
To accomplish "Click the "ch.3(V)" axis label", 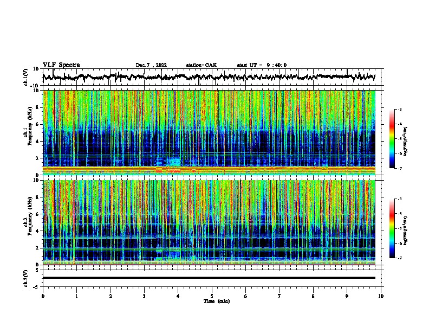I will (26, 278).
